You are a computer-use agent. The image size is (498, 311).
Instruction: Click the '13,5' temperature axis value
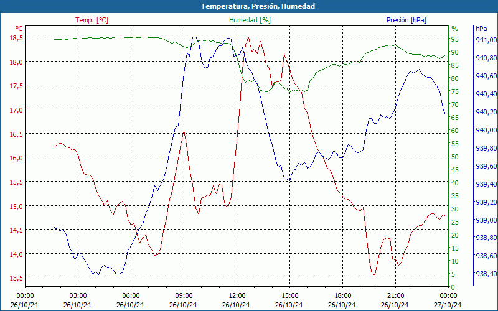coord(16,278)
